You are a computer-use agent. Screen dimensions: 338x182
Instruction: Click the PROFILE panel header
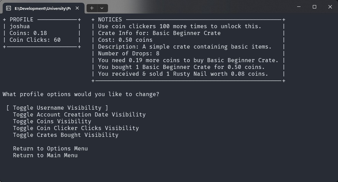21,19
